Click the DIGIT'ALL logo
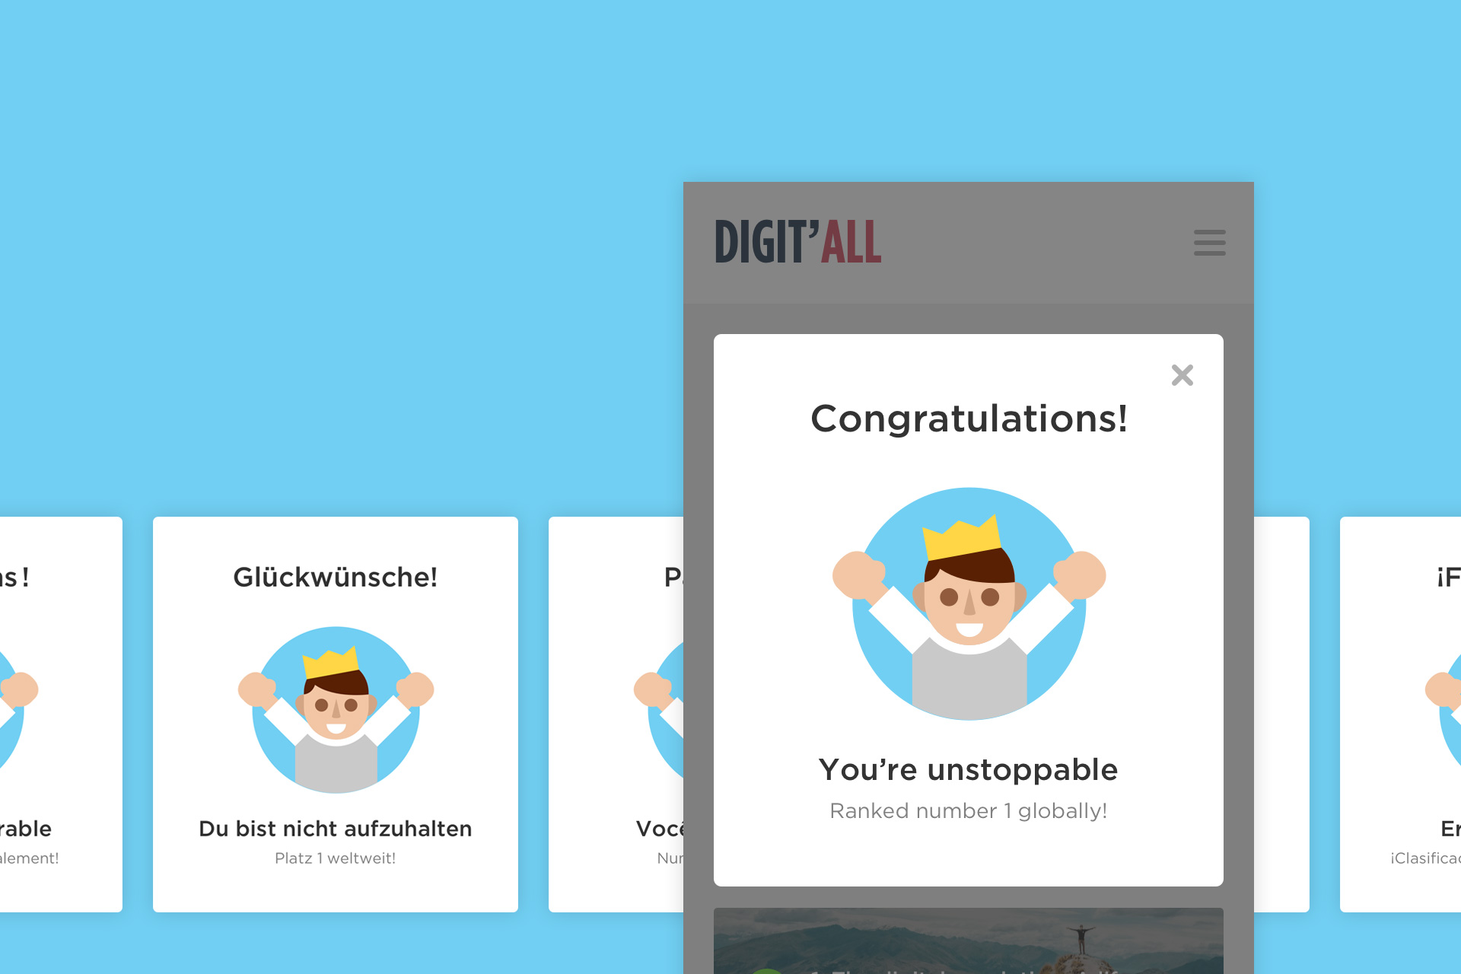1461x974 pixels. coord(797,242)
